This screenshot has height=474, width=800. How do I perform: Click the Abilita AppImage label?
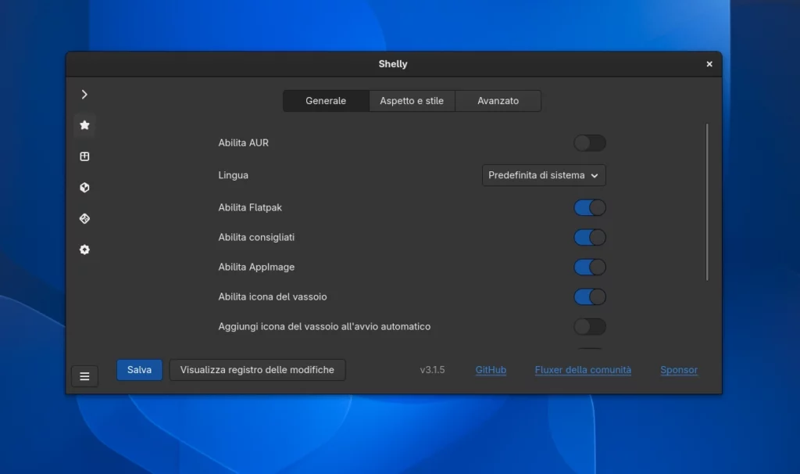tap(256, 268)
